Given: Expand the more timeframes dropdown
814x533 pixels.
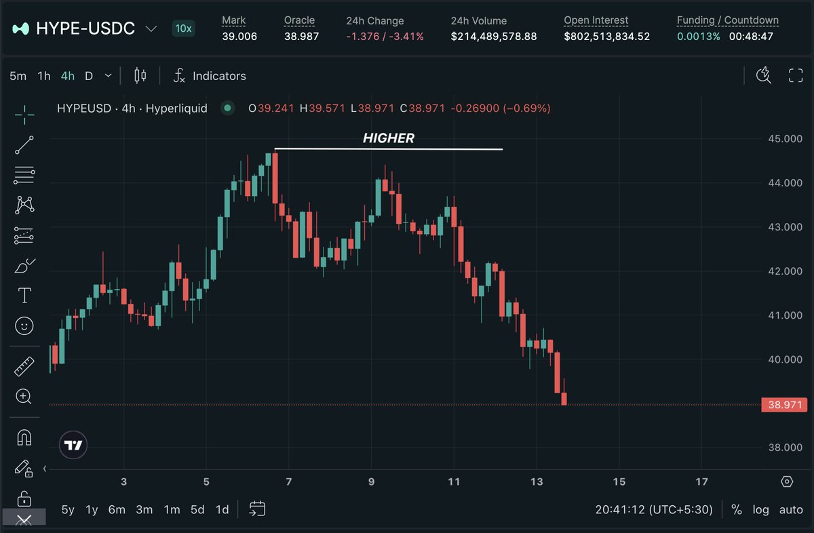Looking at the screenshot, I should click(x=109, y=76).
